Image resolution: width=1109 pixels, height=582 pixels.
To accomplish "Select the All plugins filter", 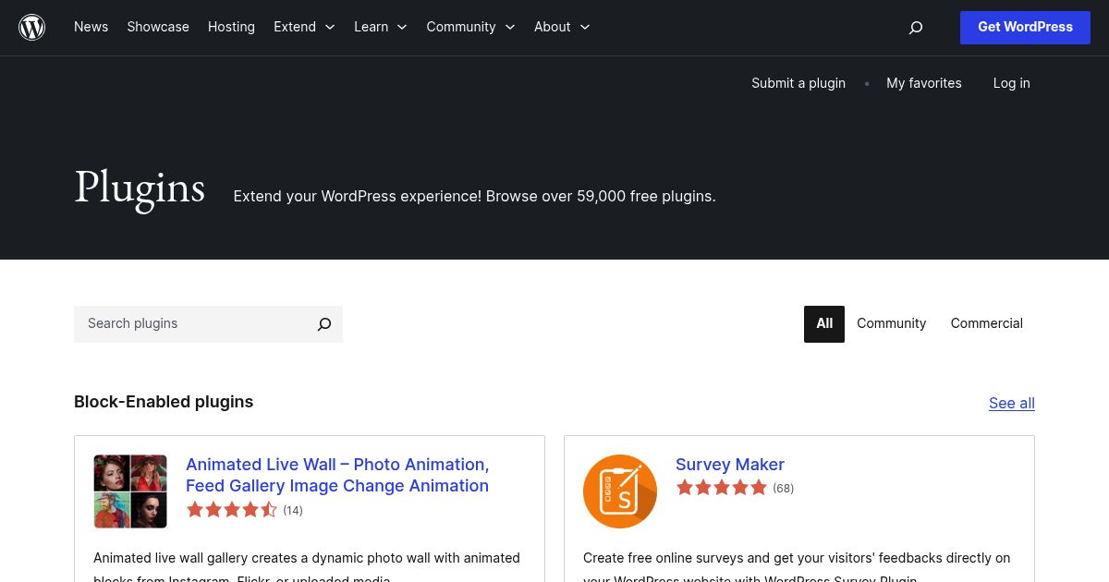I will coord(824,324).
